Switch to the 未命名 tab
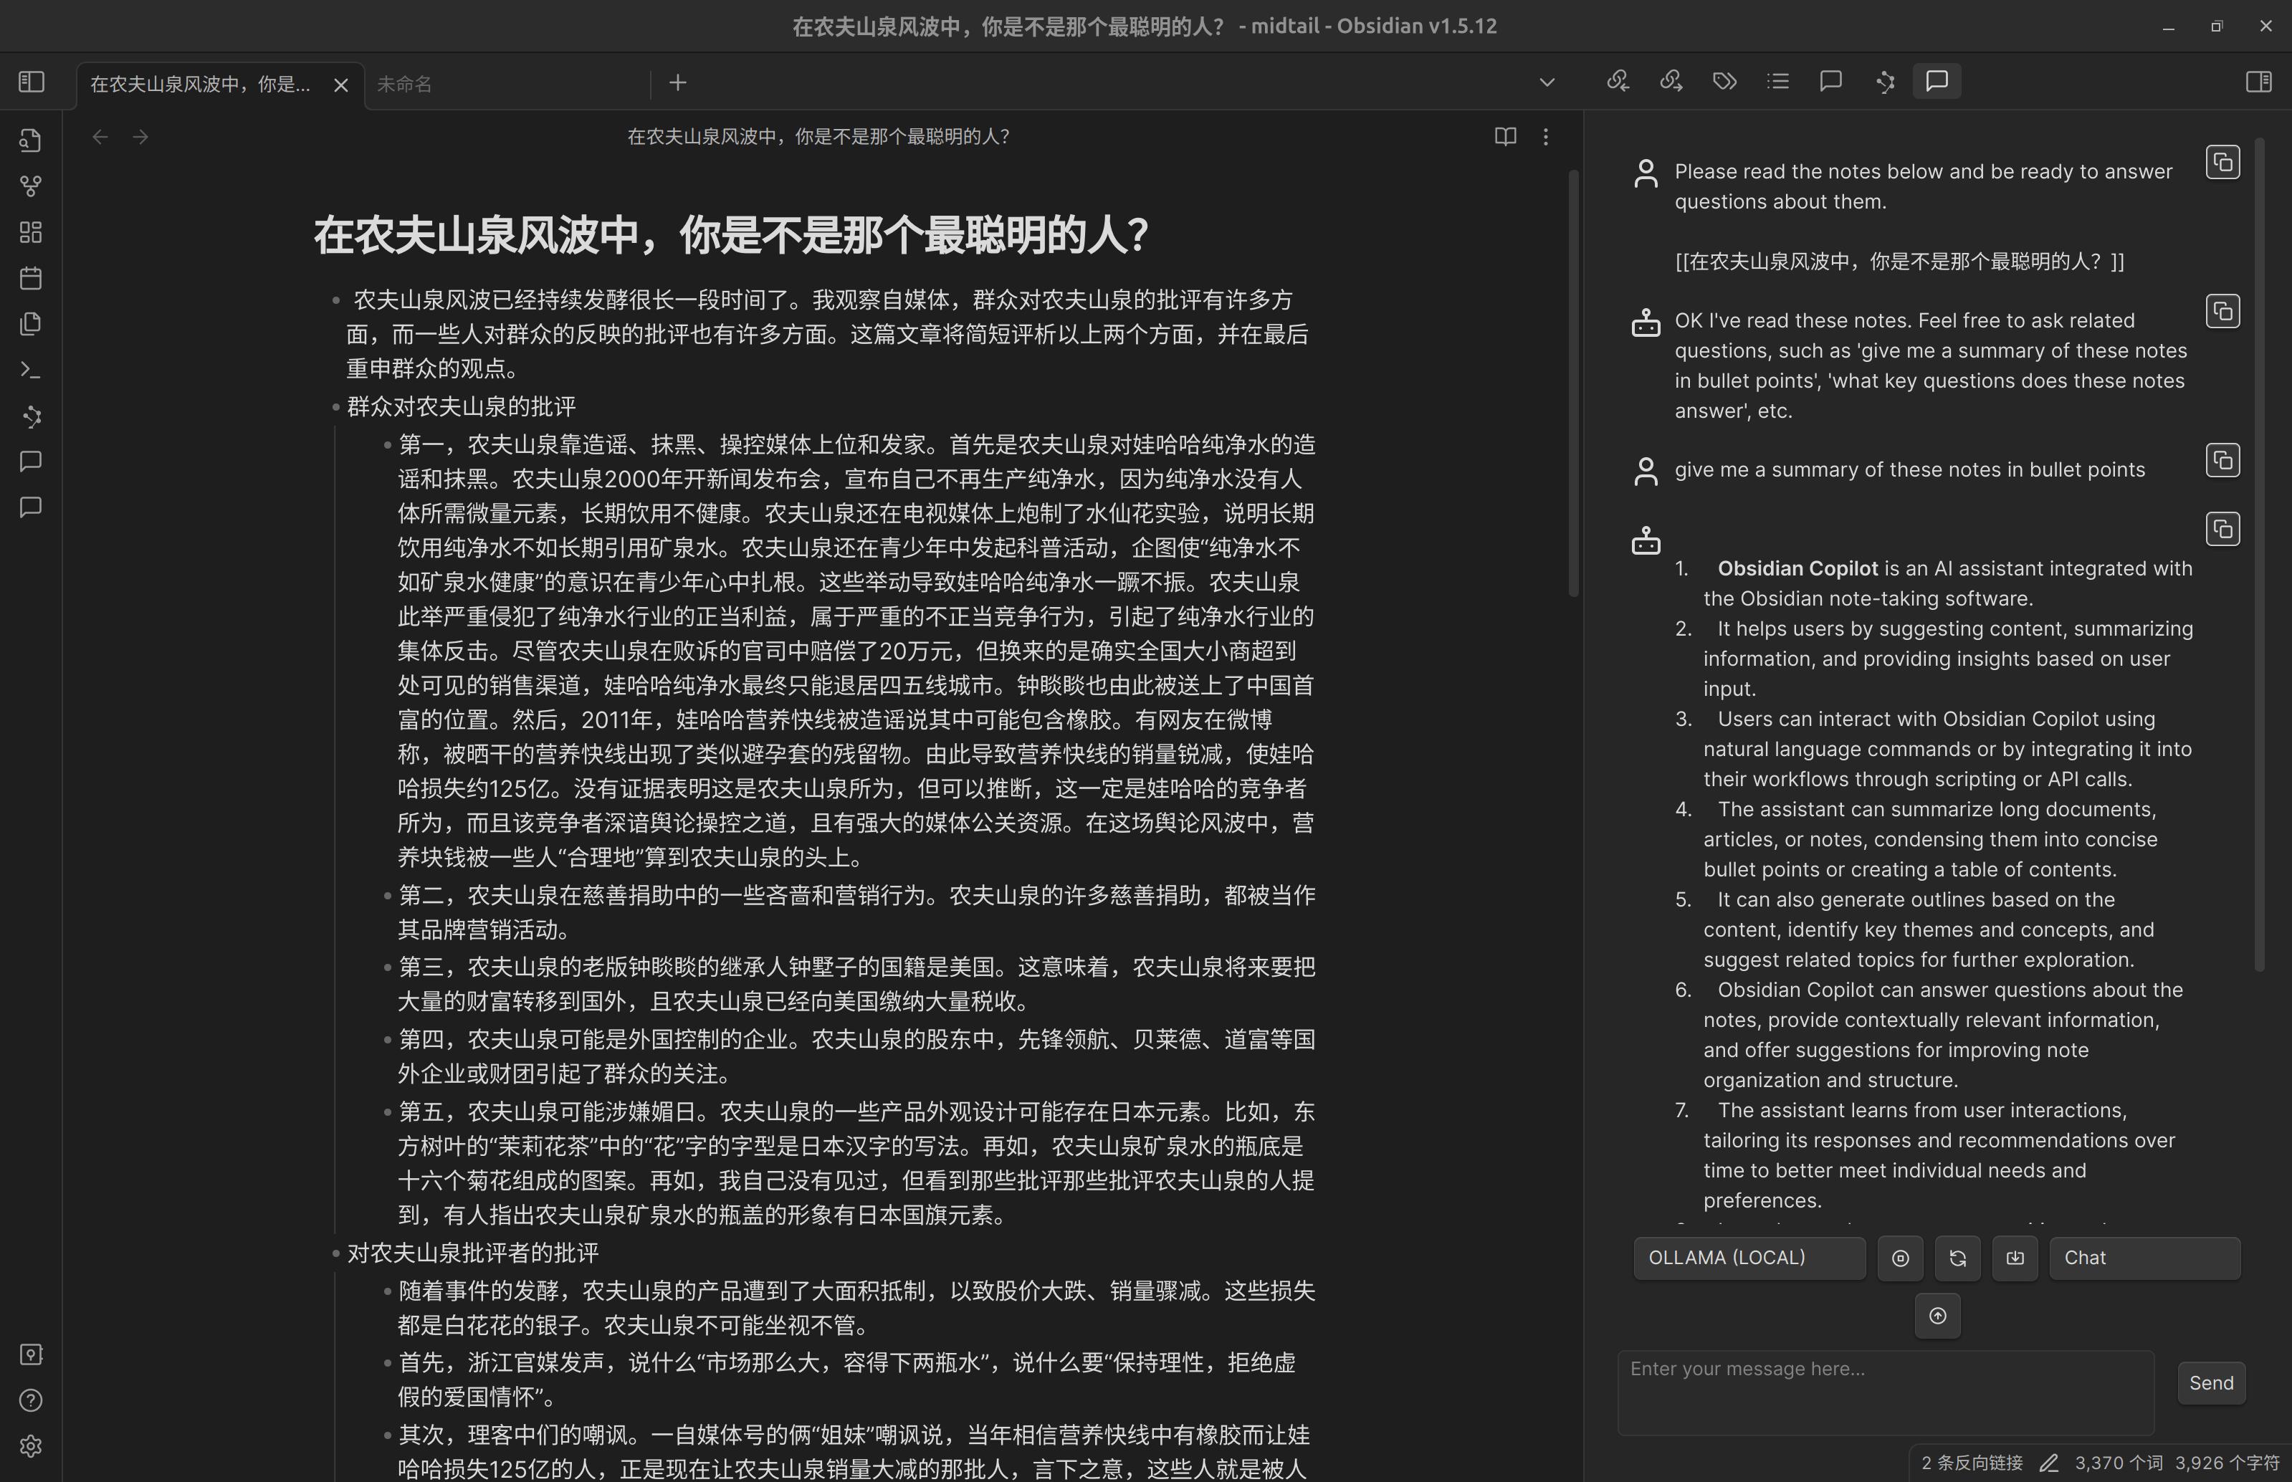The image size is (2292, 1482). 508,85
